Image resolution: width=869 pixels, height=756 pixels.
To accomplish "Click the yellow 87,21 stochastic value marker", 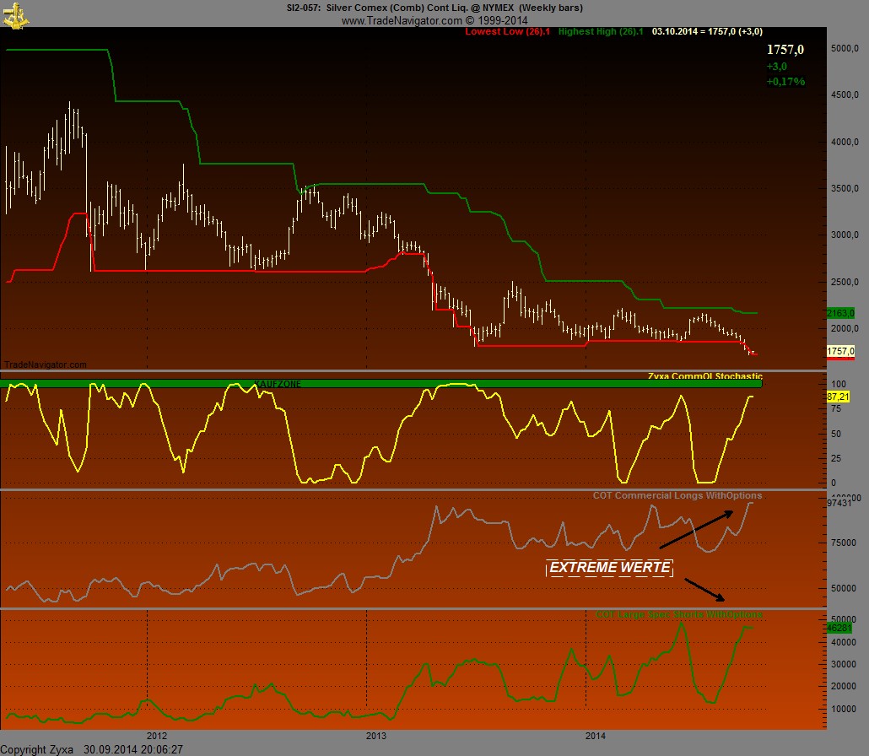I will pyautogui.click(x=838, y=397).
